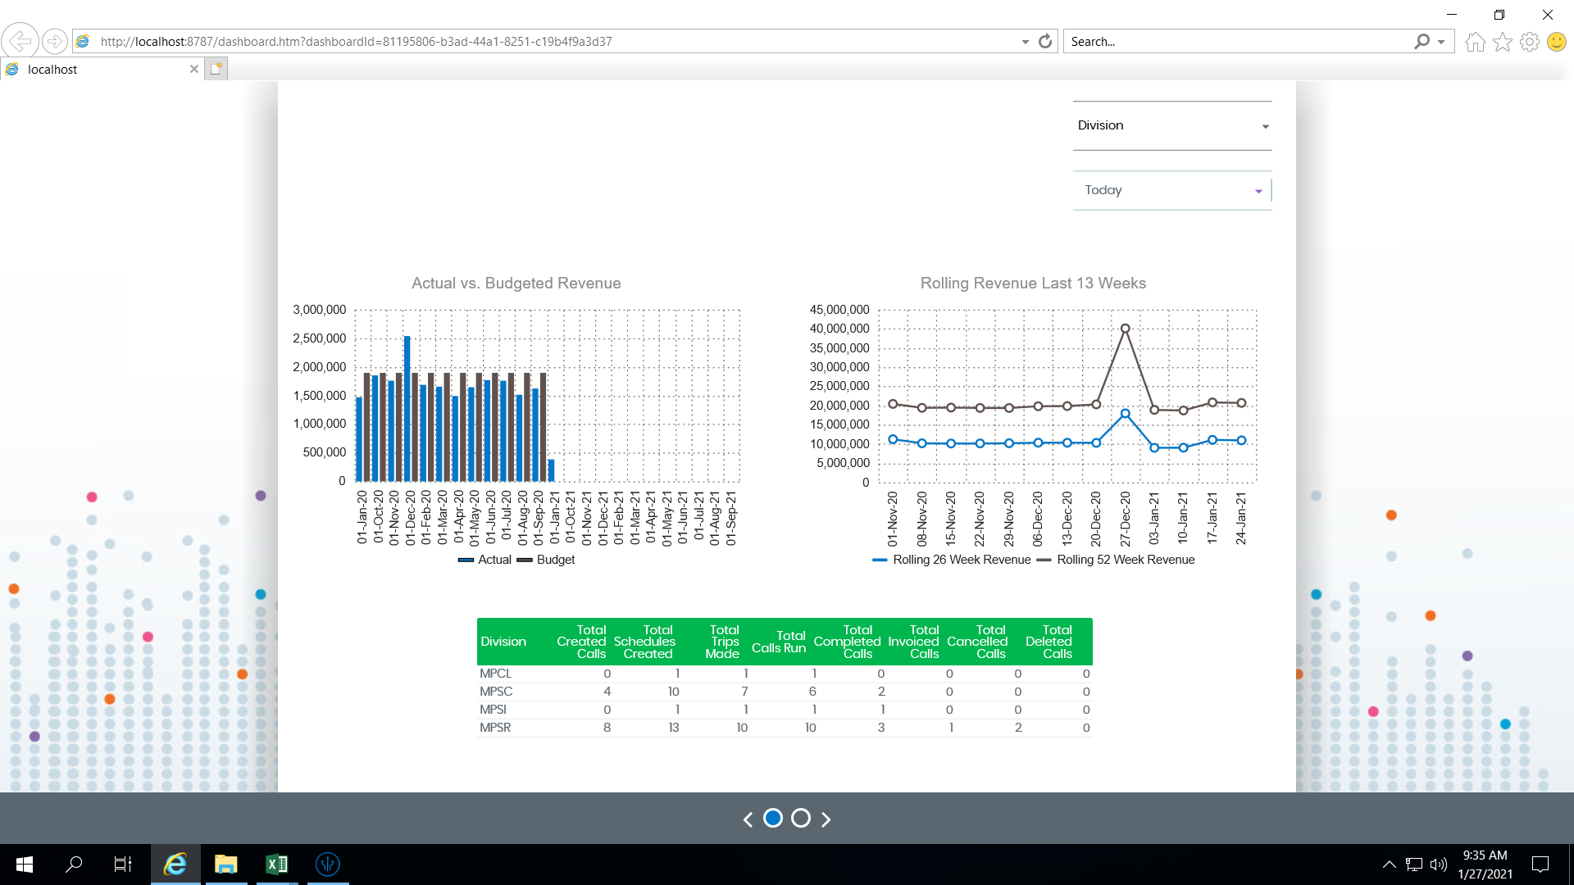Toggle the Budget series in chart legend

[x=547, y=560]
